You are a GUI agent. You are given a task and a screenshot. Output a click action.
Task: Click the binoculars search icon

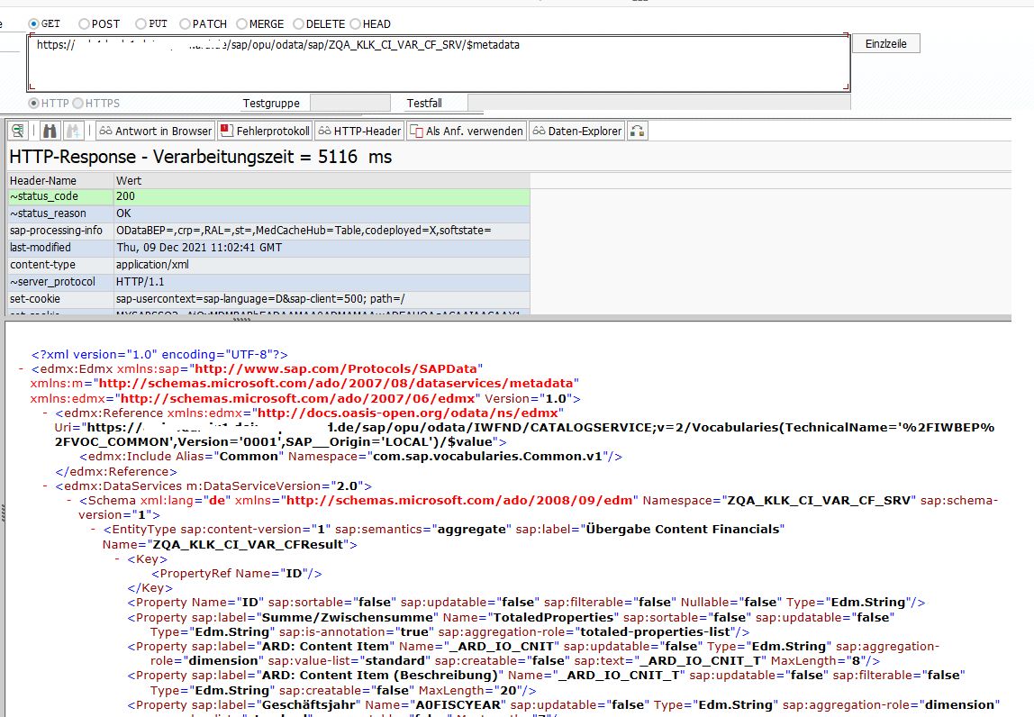pyautogui.click(x=50, y=132)
